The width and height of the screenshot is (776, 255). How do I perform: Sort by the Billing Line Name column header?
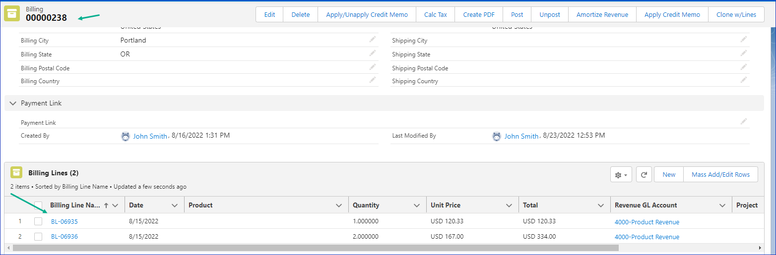click(x=75, y=205)
